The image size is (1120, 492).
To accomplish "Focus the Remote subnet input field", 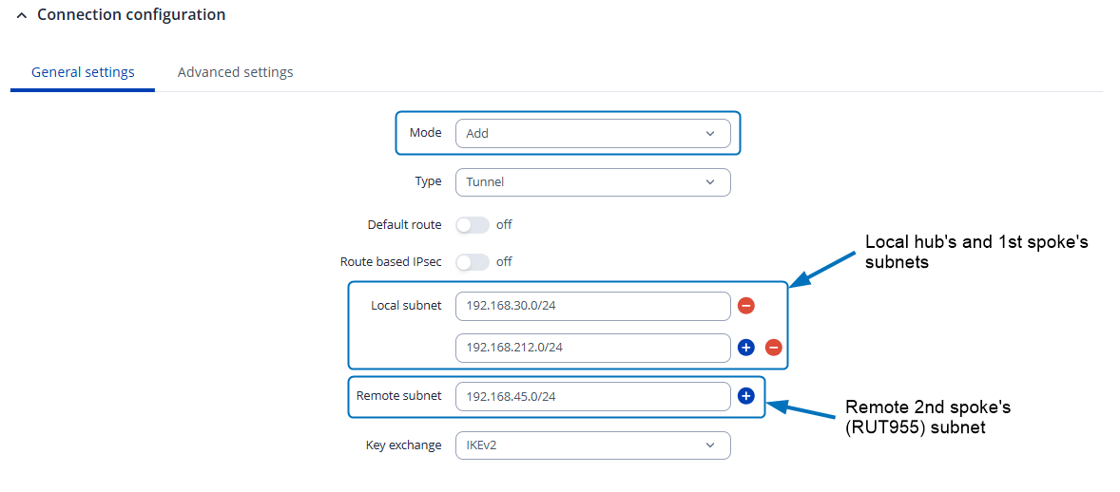I will (x=592, y=396).
